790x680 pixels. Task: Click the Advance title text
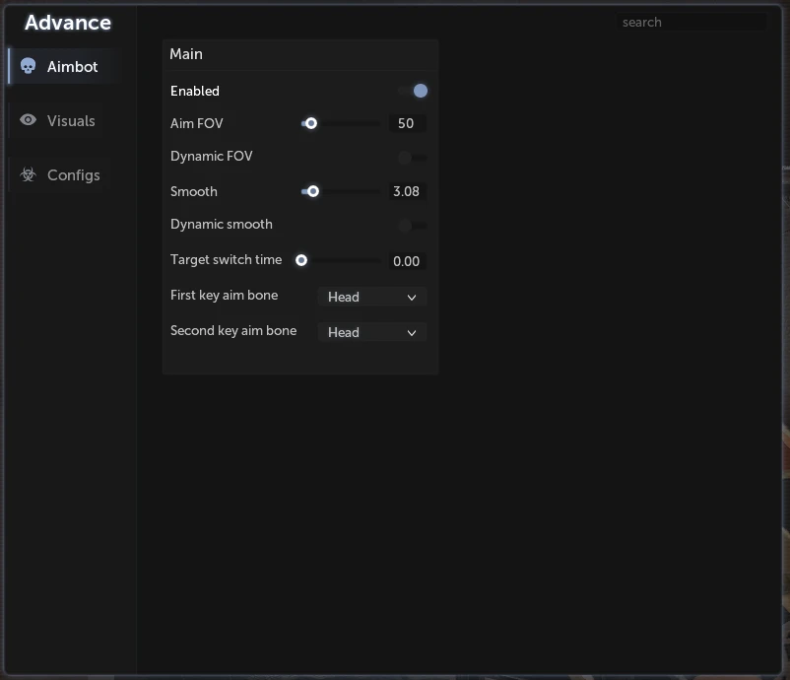pyautogui.click(x=68, y=23)
